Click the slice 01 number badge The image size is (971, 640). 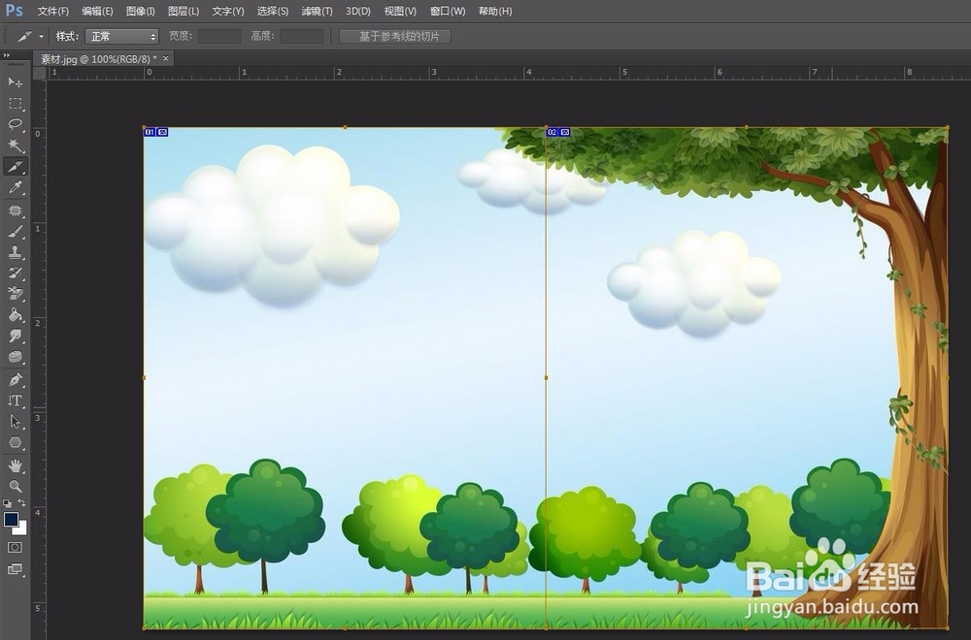(150, 132)
